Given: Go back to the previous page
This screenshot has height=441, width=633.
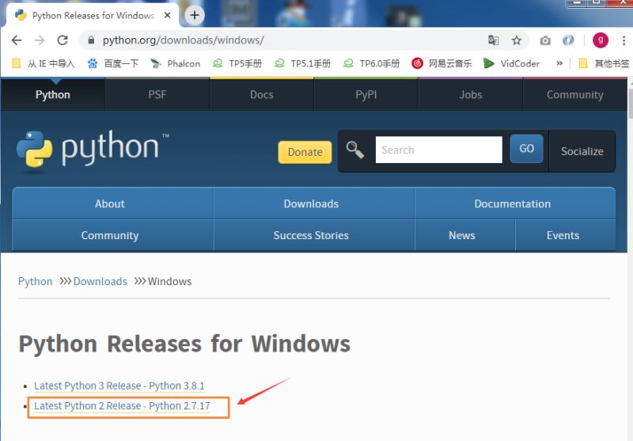Looking at the screenshot, I should click(x=17, y=40).
